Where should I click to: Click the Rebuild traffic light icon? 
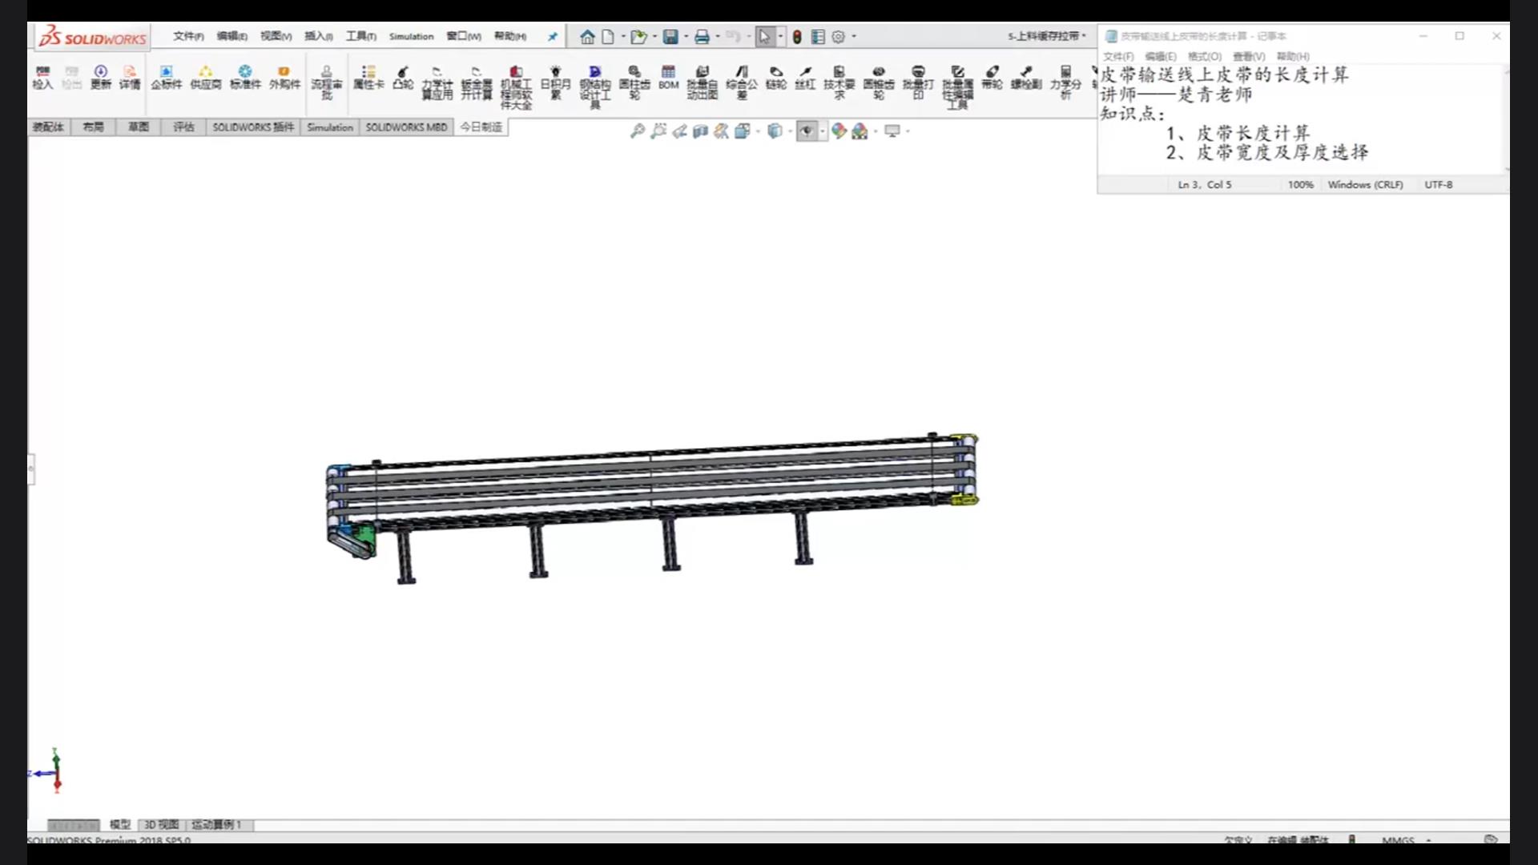797,37
